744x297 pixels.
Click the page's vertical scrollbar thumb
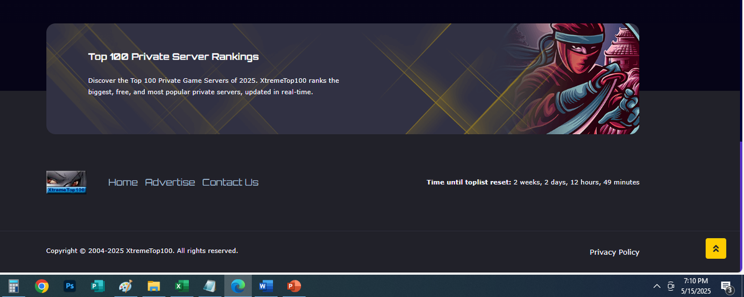[742, 207]
